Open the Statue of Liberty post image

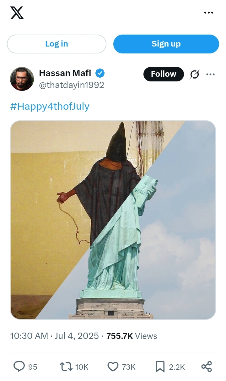(x=113, y=220)
